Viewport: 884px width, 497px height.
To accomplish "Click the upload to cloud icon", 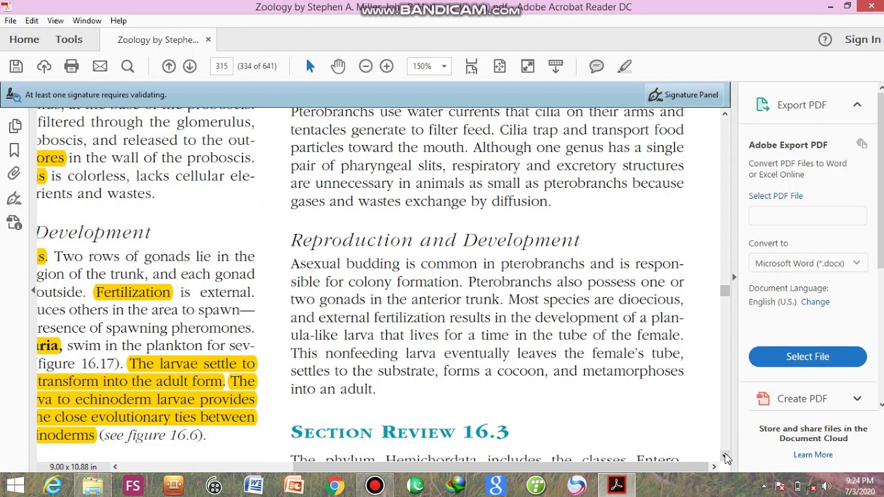I will click(x=44, y=66).
